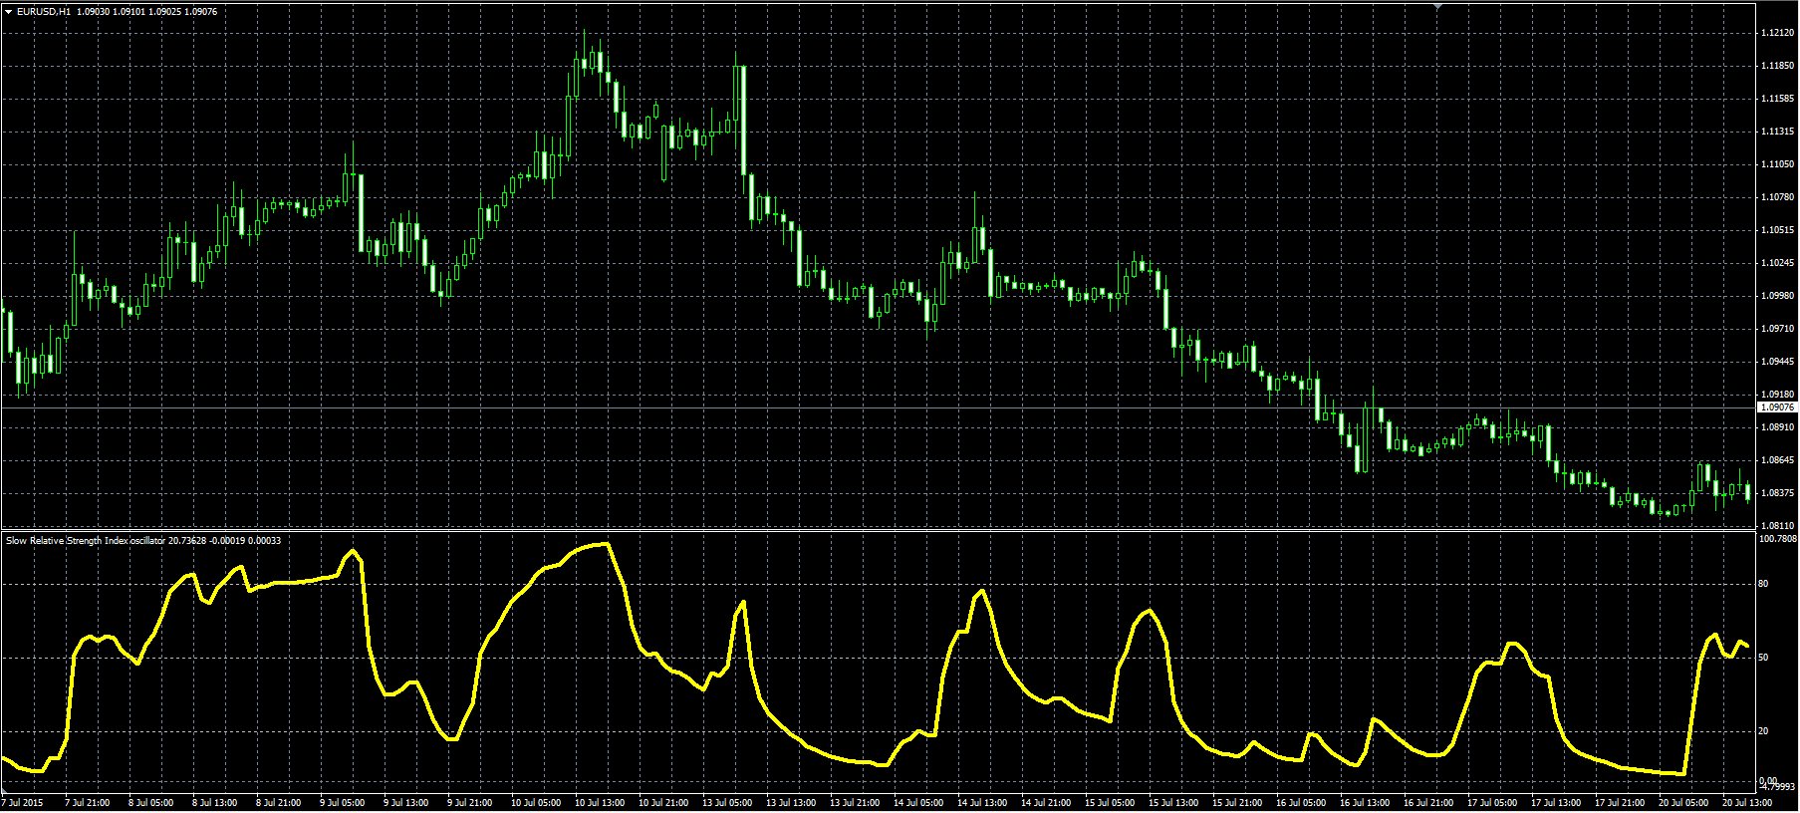Click the 16 Jul 13:00 time label
1800x813 pixels.
[x=1365, y=803]
